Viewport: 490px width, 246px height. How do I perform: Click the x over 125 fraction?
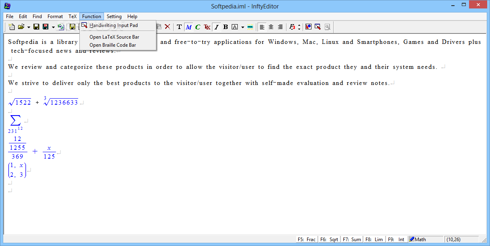tap(49, 152)
